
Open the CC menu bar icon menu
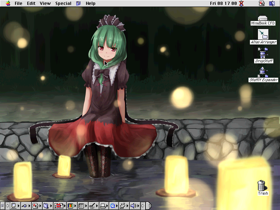tap(261, 3)
